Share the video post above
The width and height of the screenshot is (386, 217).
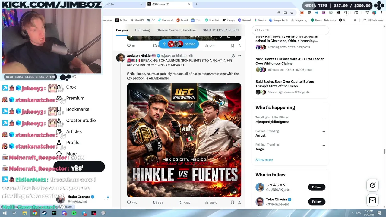click(239, 46)
